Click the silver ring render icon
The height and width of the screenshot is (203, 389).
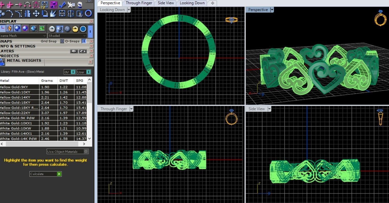click(x=80, y=4)
